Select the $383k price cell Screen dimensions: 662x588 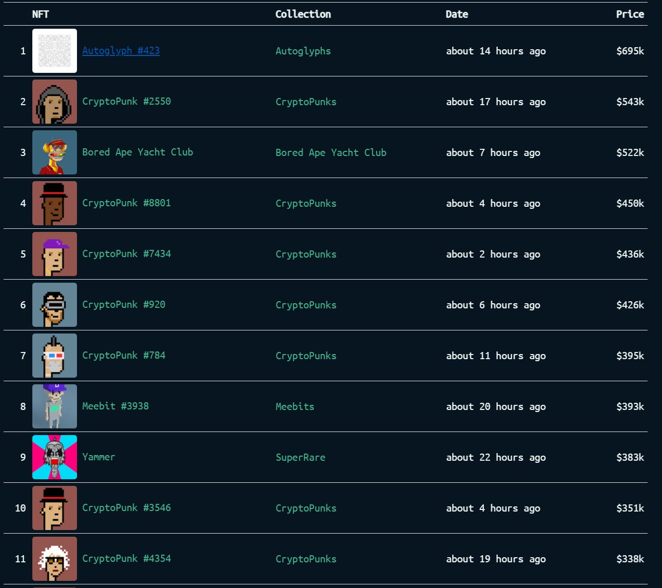coord(630,457)
